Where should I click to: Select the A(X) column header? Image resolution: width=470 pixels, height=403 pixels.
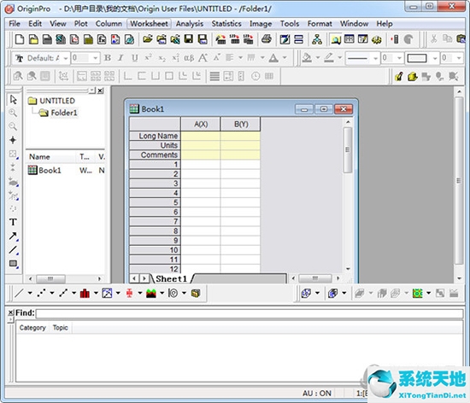pyautogui.click(x=201, y=124)
